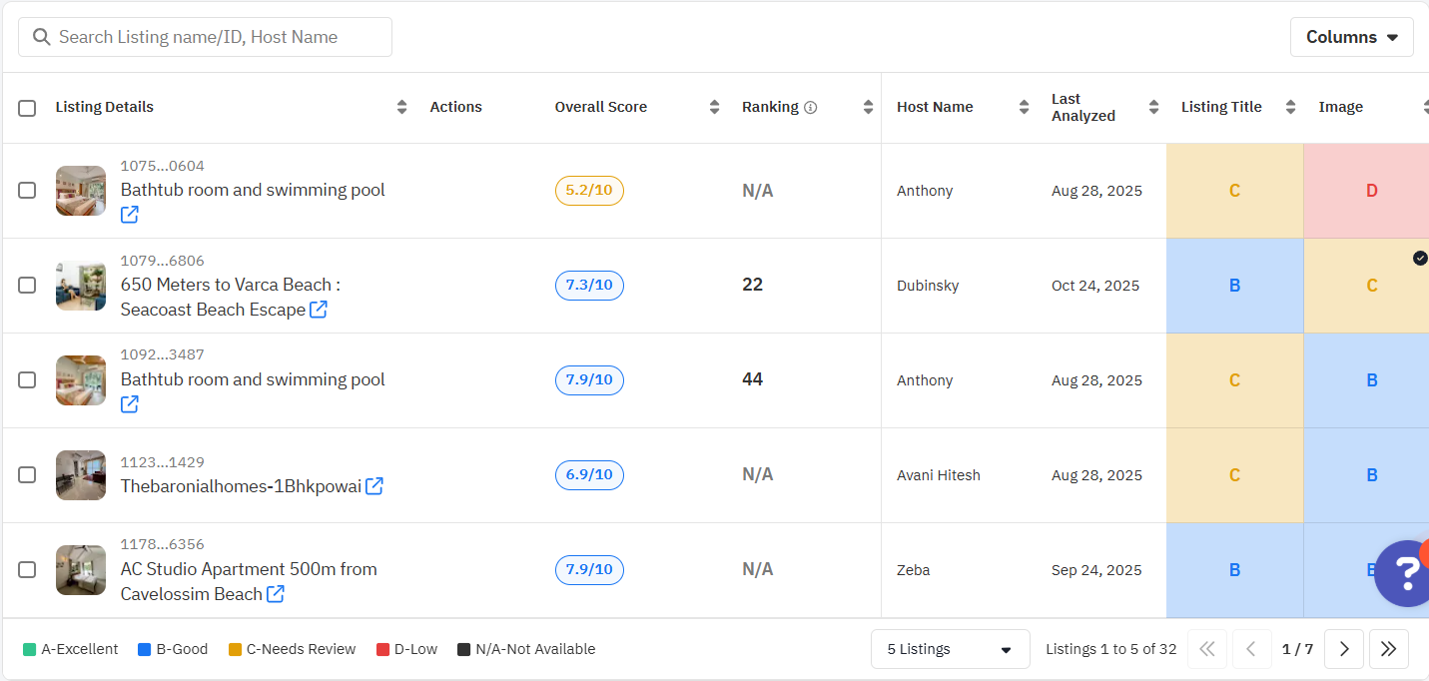Expand the 5 Listings page size dropdown
The image size is (1429, 681).
click(950, 649)
